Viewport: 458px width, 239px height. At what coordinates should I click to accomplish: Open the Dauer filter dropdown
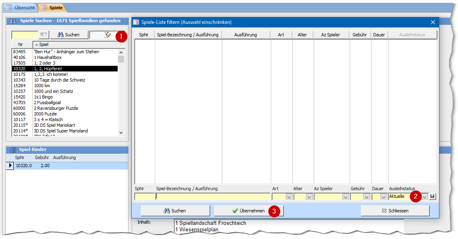[x=384, y=197]
